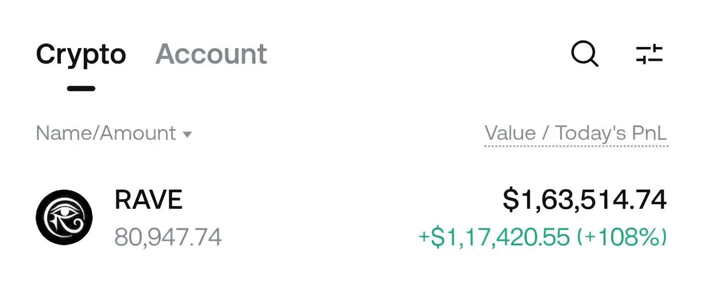This screenshot has width=703, height=307.
Task: Click the magnifier lens circle
Action: (x=583, y=52)
